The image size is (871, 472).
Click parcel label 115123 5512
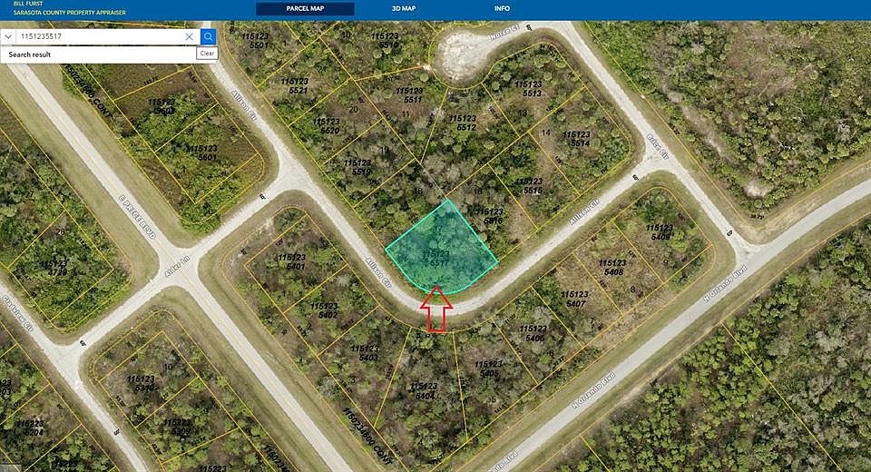(463, 123)
